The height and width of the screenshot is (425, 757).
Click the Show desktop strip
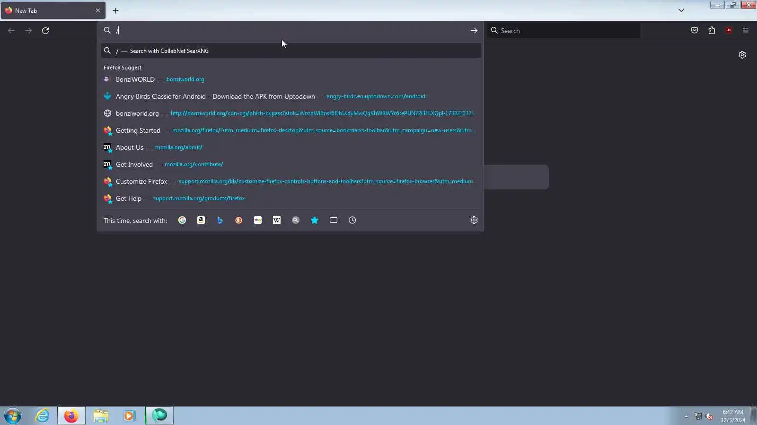click(753, 416)
